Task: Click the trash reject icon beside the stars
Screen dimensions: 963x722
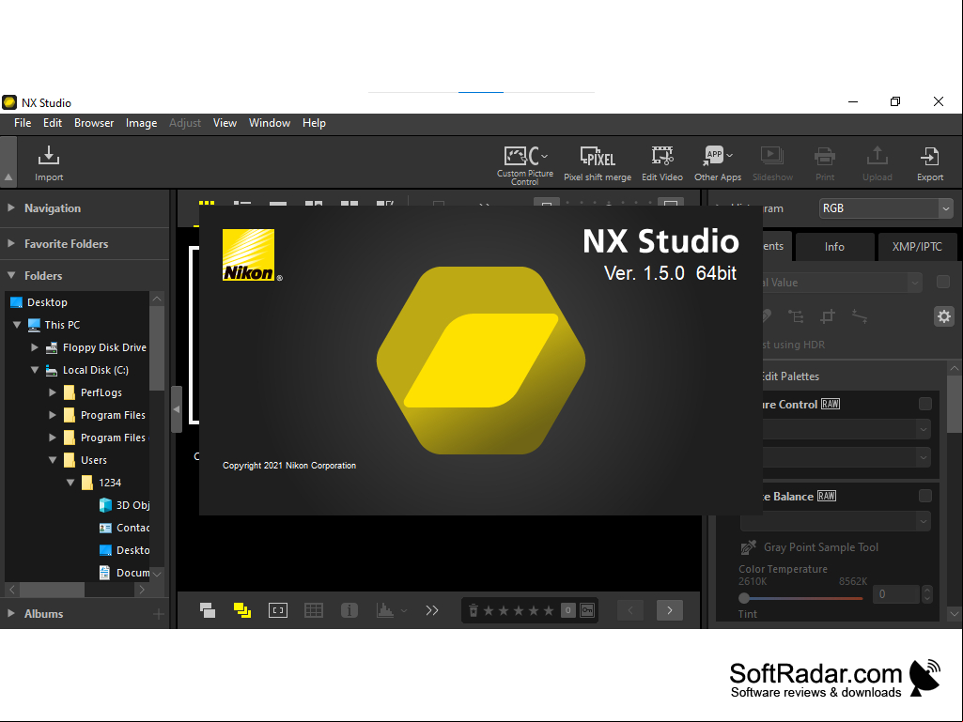Action: pos(473,610)
